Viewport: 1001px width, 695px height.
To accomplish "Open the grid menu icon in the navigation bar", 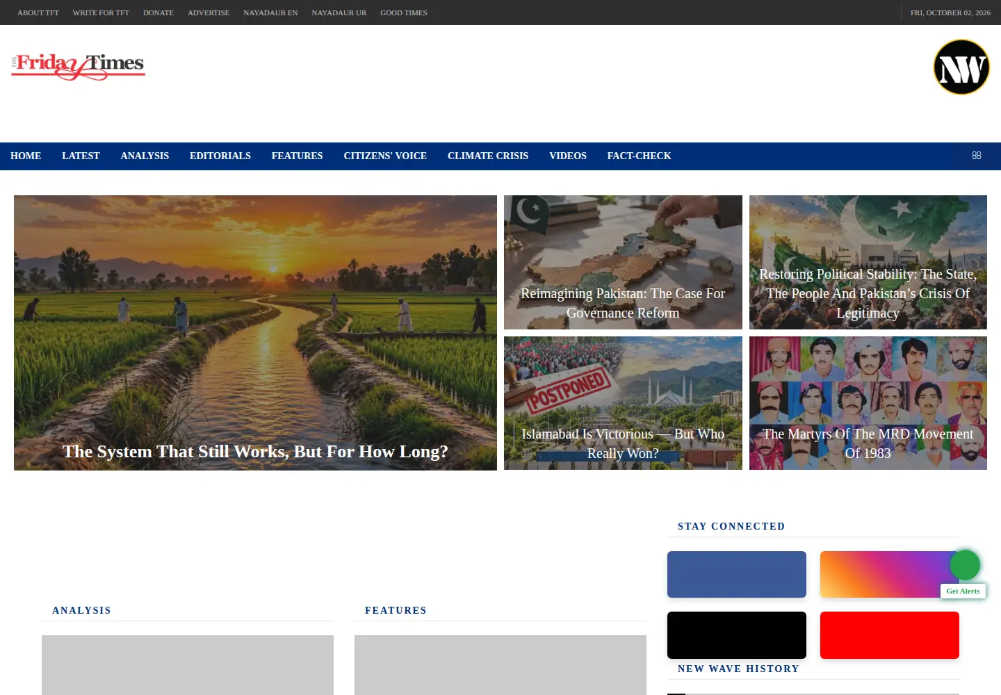I will coord(977,156).
